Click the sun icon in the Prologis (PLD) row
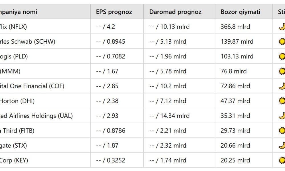Image resolution: width=285 pixels, height=171 pixels. tap(282, 56)
